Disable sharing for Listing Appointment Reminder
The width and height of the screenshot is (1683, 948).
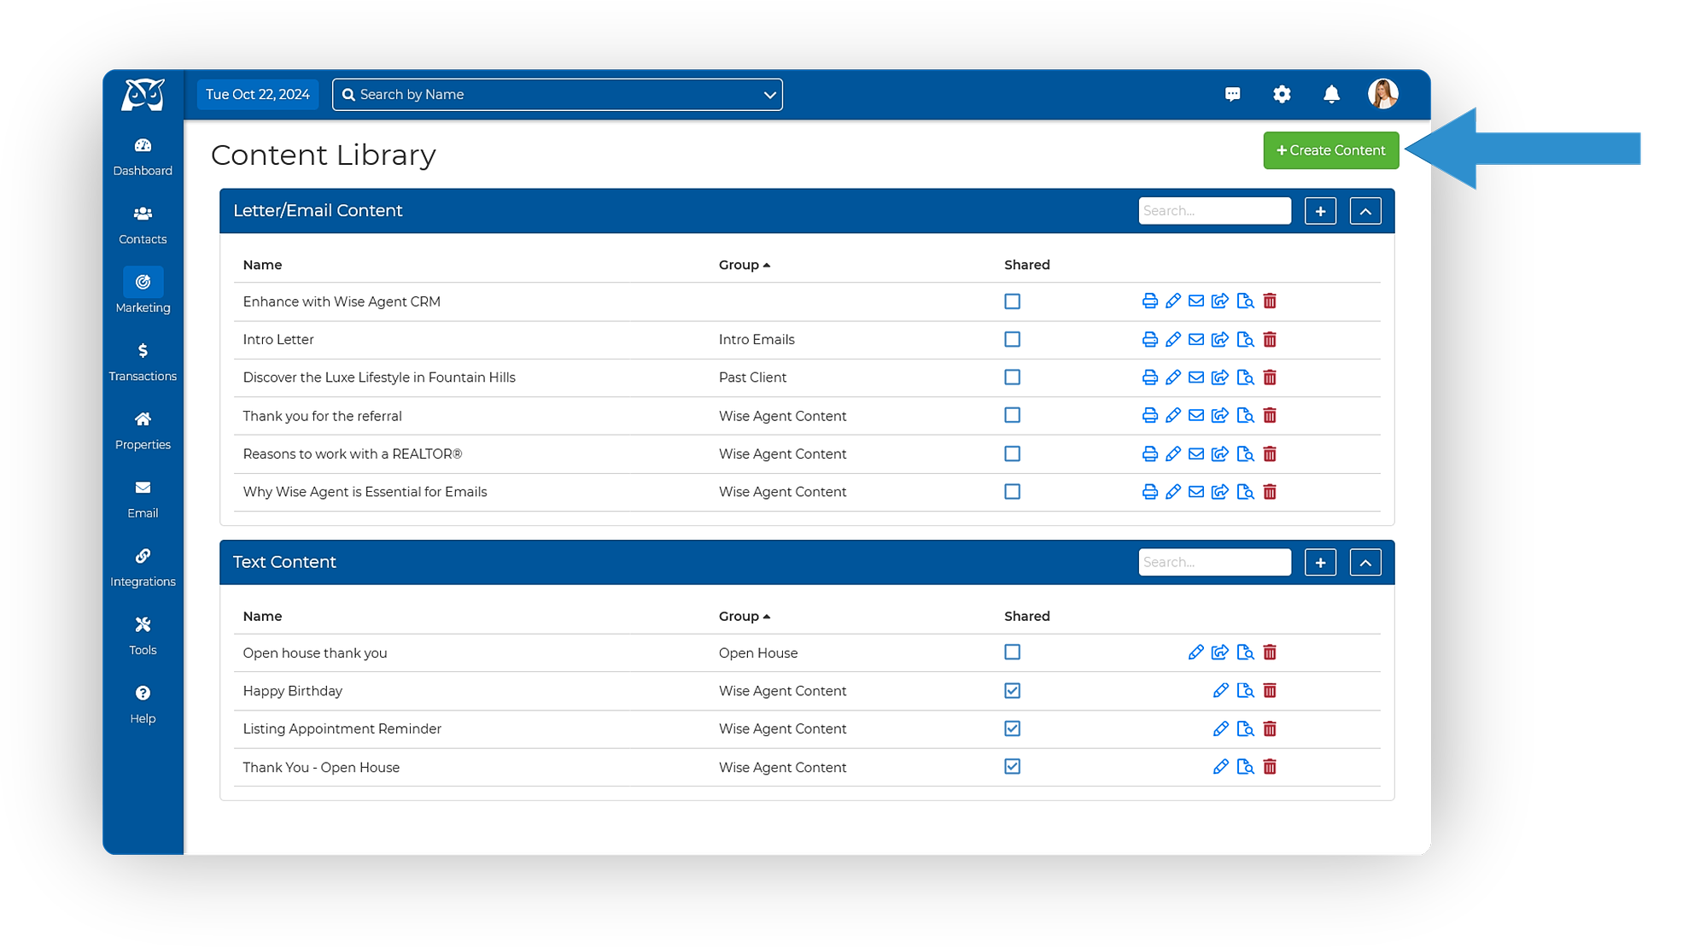click(1012, 729)
